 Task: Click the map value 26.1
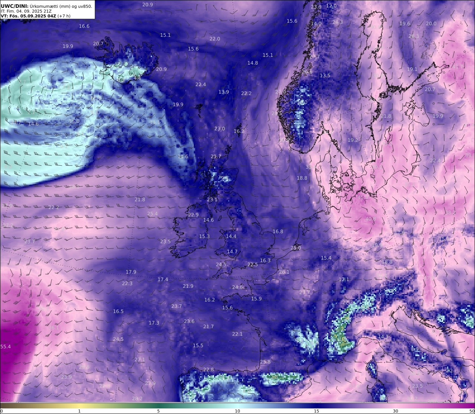[x=284, y=272]
